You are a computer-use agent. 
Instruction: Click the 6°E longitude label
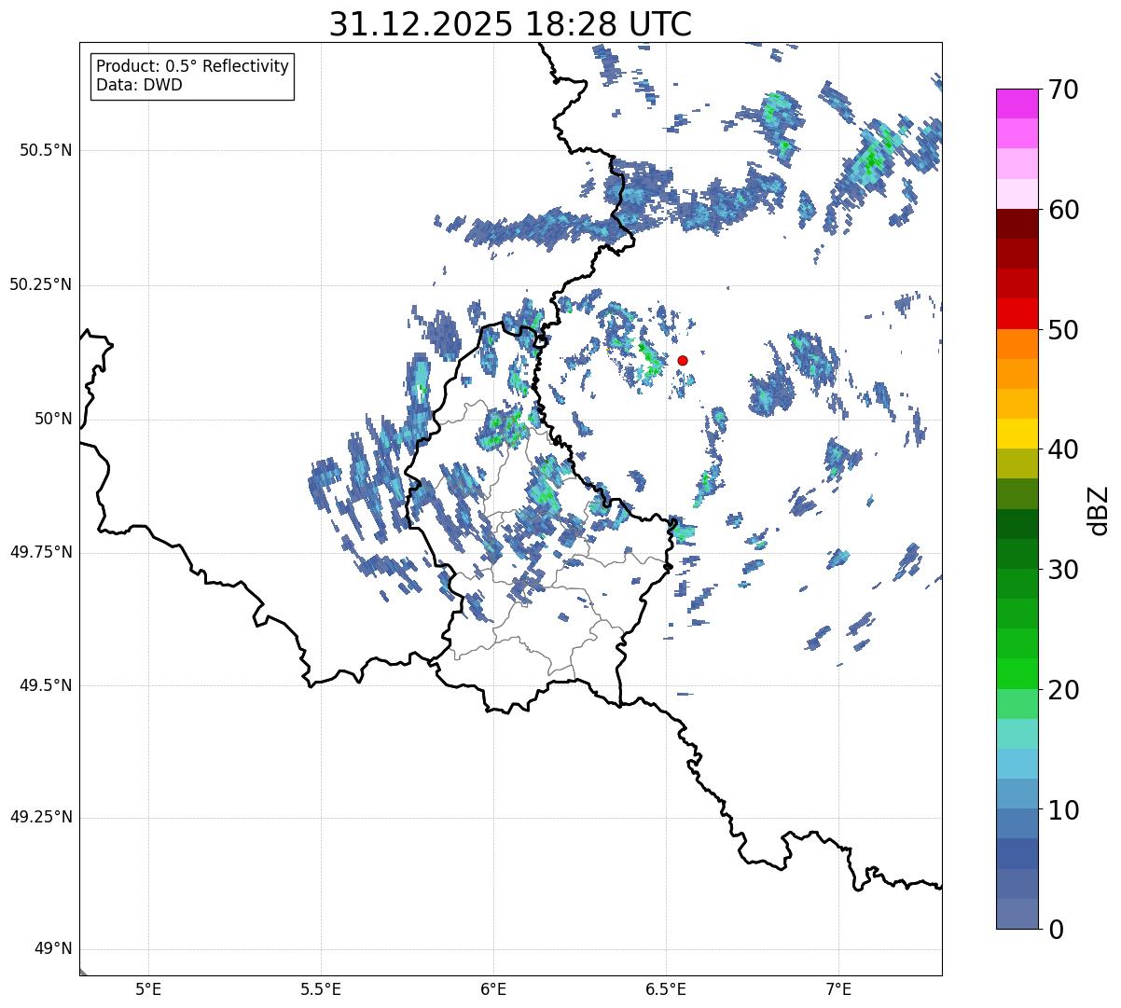pos(493,989)
